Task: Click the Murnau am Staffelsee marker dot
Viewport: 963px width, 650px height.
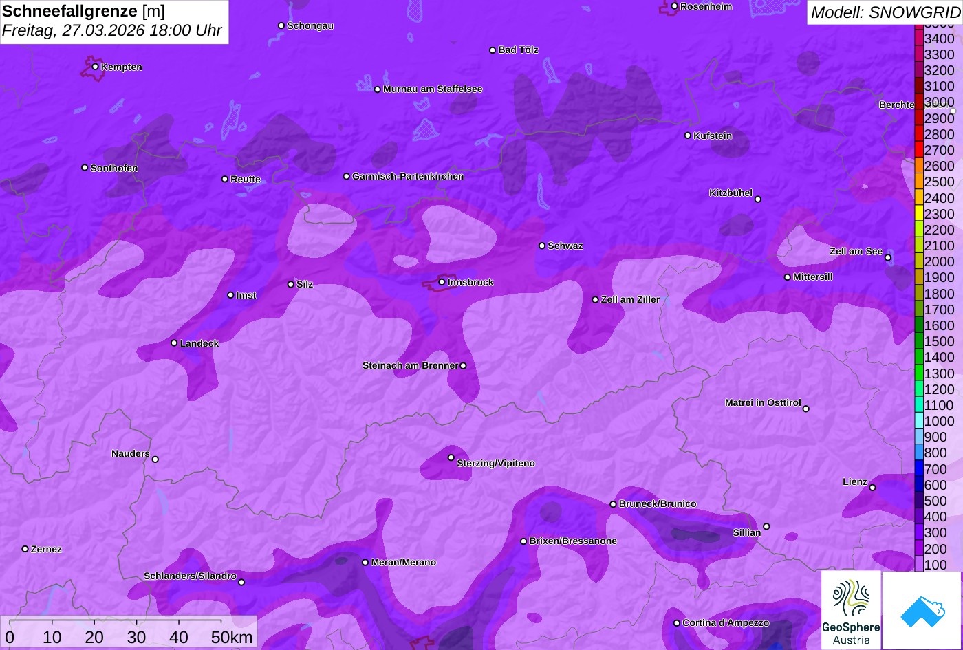Action: coord(378,89)
